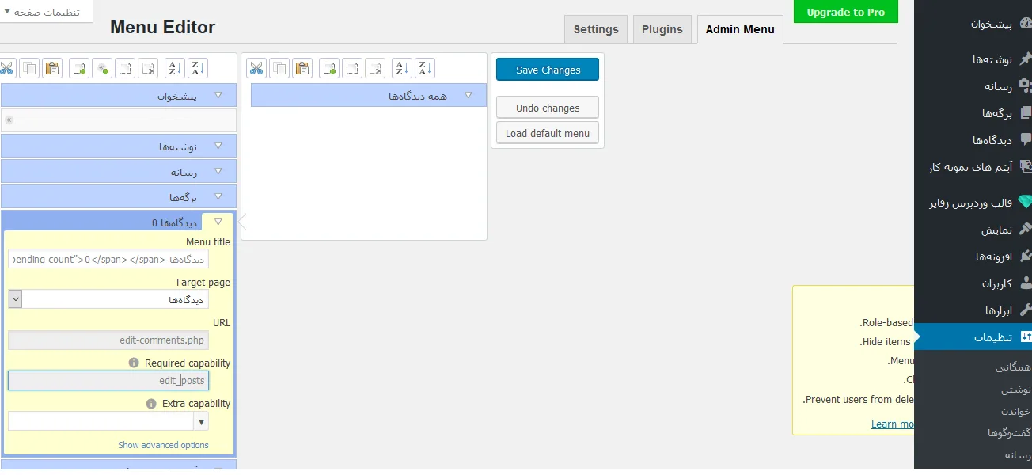Open the Extra capability dropdown arrow
Image resolution: width=1032 pixels, height=475 pixels.
(202, 421)
